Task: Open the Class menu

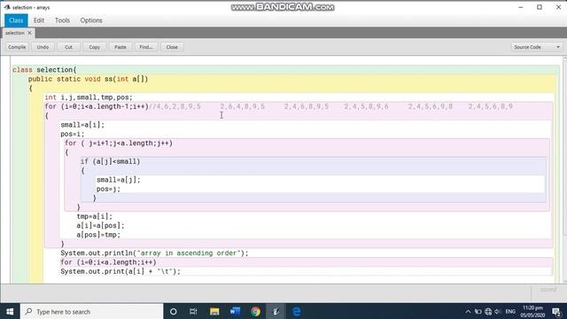Action: tap(16, 20)
